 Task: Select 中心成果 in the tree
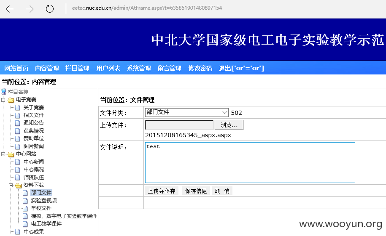click(34, 231)
